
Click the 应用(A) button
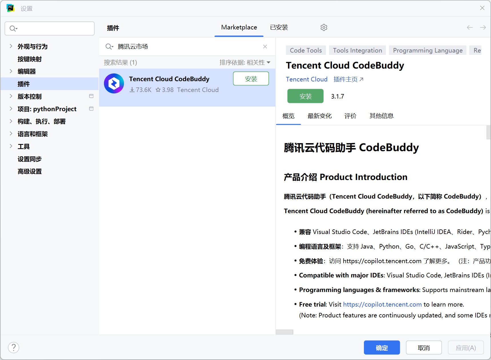[x=466, y=347]
